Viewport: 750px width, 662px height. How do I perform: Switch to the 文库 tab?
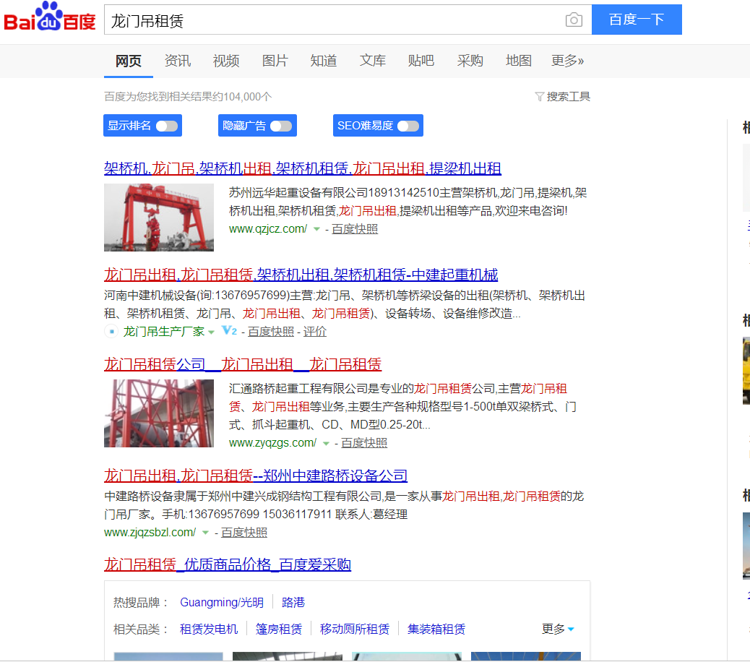[373, 61]
